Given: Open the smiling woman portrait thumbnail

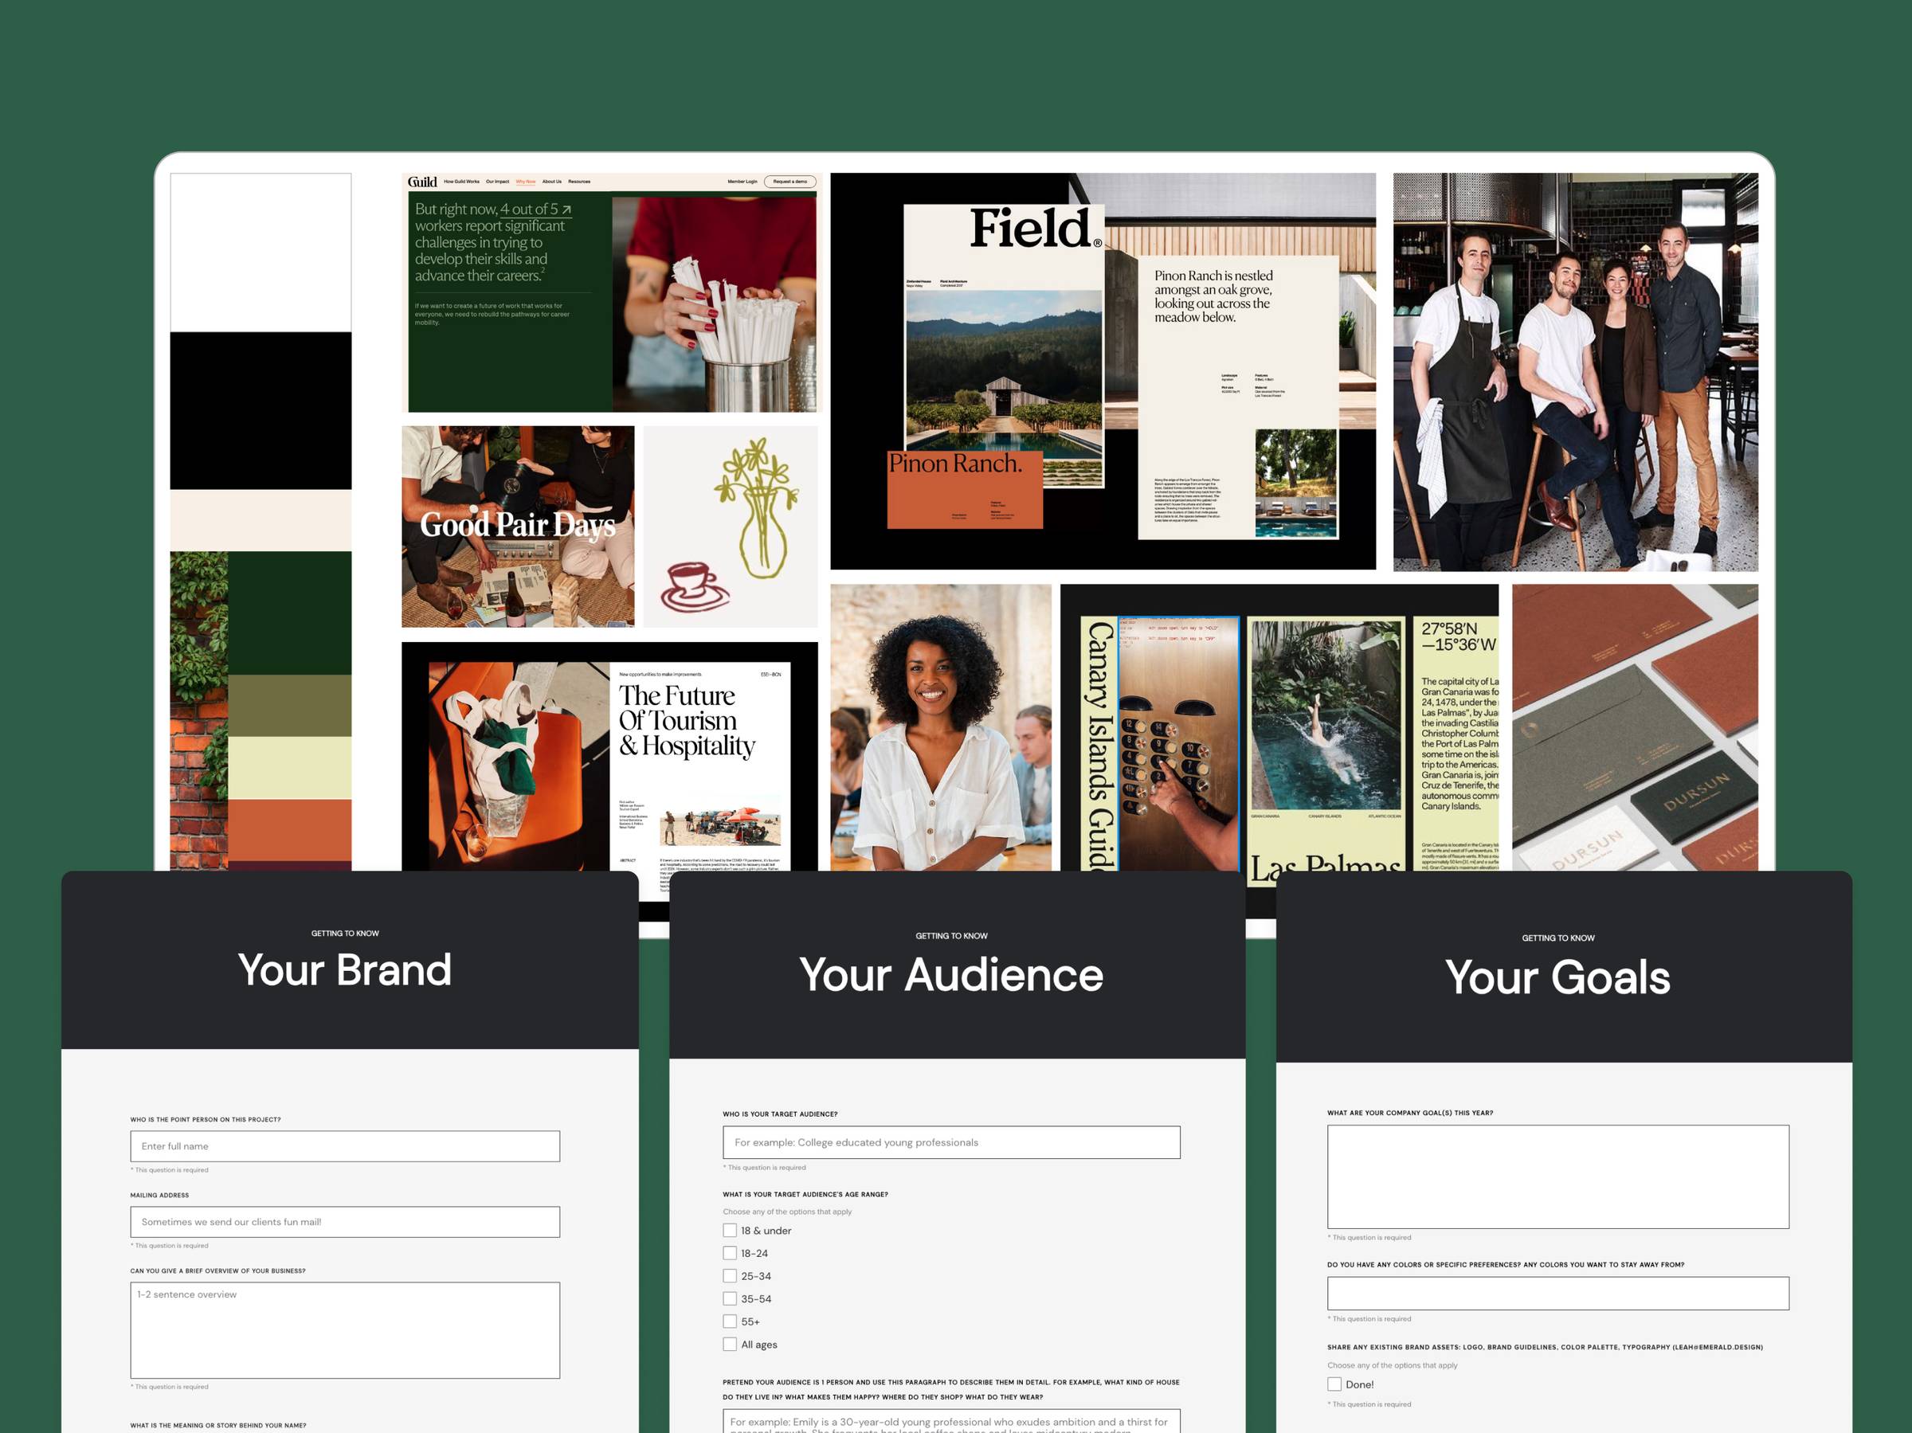Looking at the screenshot, I should (940, 727).
